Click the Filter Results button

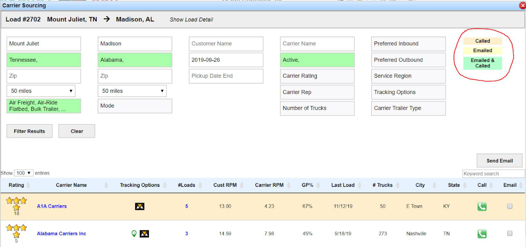[x=30, y=131]
